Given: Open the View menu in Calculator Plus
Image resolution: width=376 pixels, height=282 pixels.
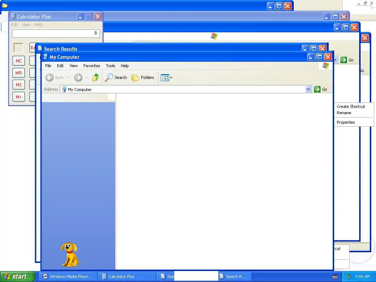Looking at the screenshot, I should click(x=26, y=25).
